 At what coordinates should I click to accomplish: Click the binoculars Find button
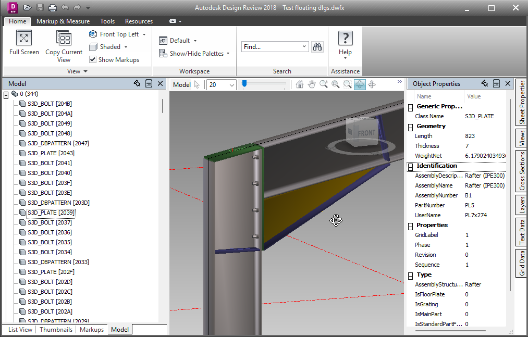point(317,47)
